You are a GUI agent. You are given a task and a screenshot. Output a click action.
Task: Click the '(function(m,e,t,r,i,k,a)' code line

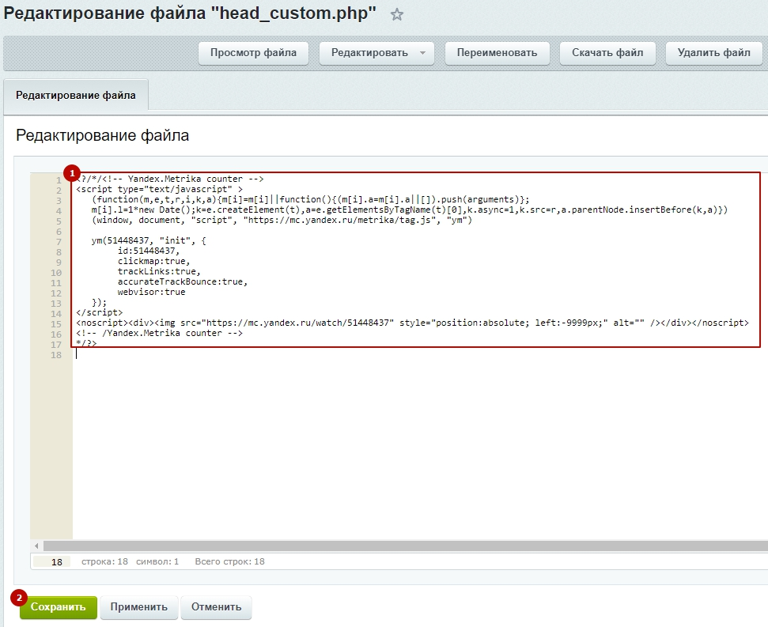tap(311, 199)
